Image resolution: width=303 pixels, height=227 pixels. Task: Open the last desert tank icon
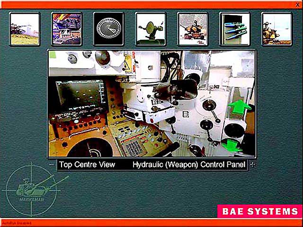(276, 28)
